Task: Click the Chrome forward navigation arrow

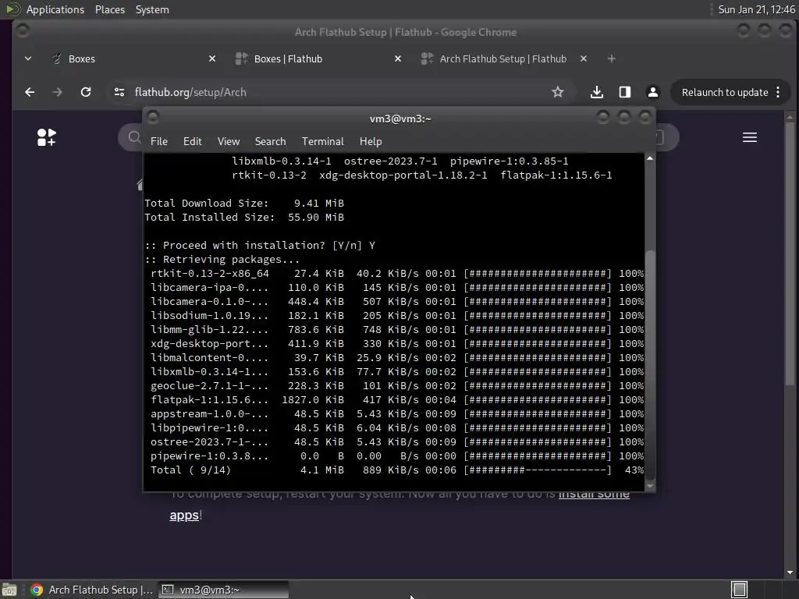Action: click(x=58, y=92)
